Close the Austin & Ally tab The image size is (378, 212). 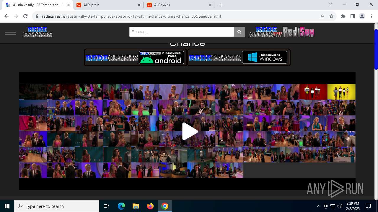(69, 5)
